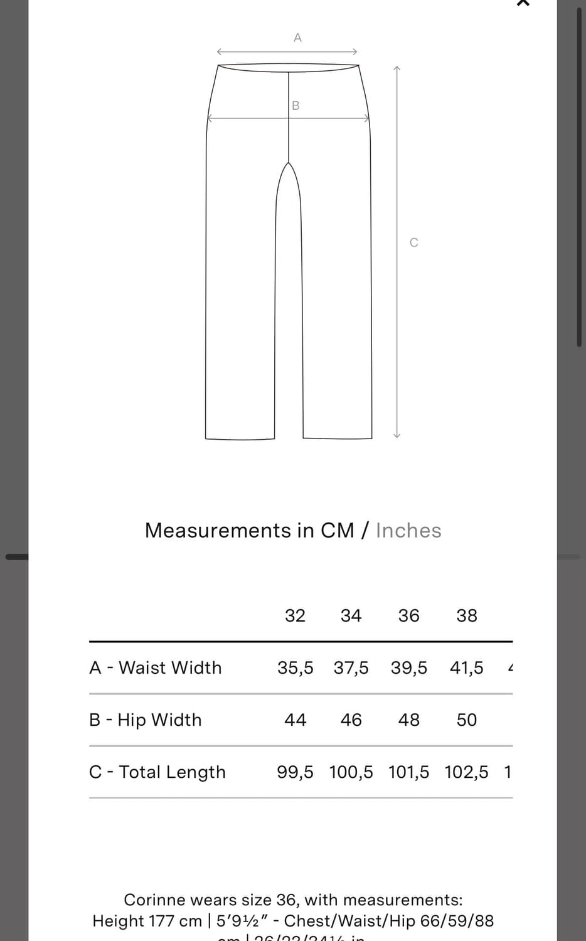586x941 pixels.
Task: Close the size guide popup
Action: click(523, 3)
